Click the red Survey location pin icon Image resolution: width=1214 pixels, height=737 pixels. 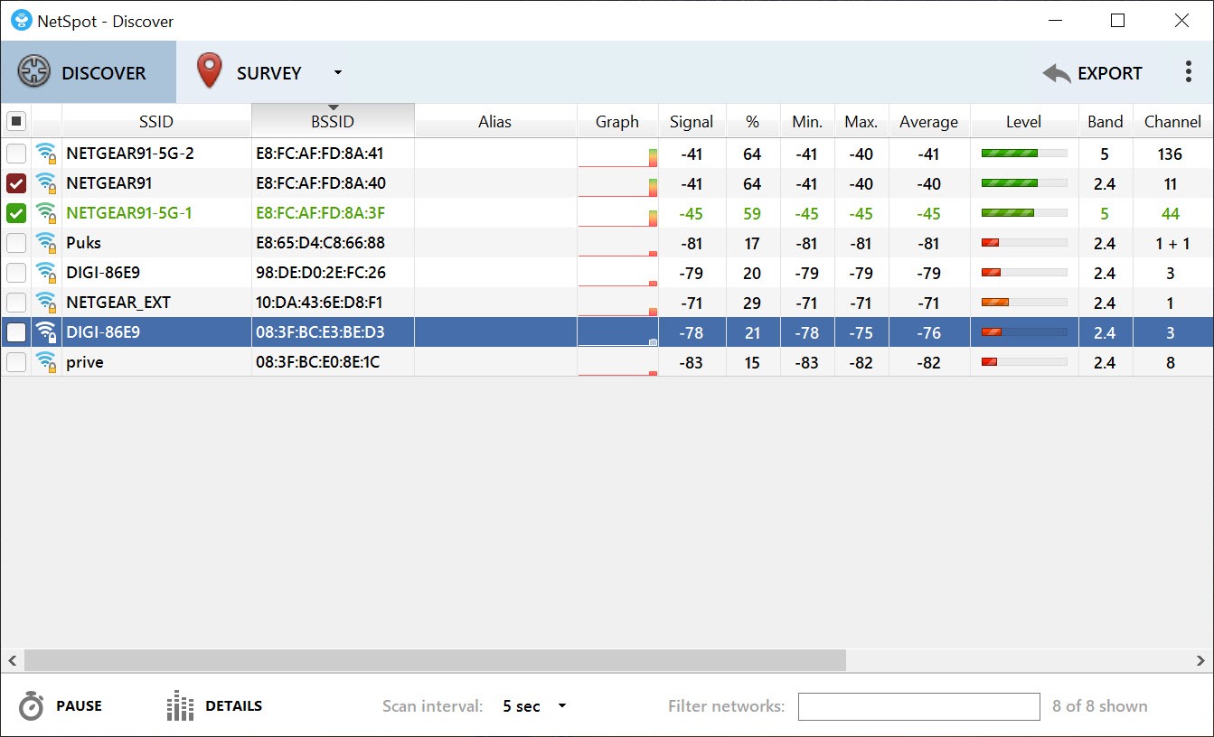tap(210, 71)
